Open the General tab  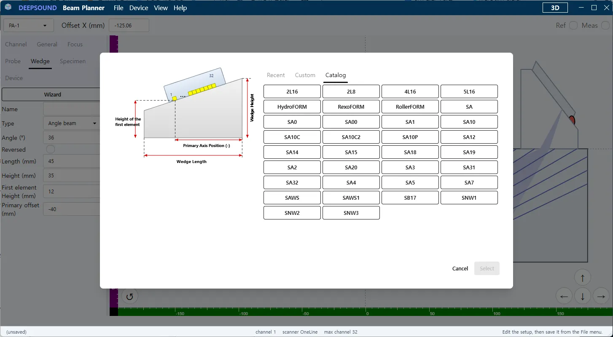coord(47,44)
